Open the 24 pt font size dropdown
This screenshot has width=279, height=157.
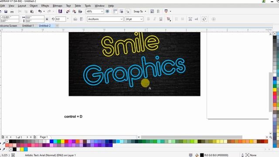coord(141,19)
